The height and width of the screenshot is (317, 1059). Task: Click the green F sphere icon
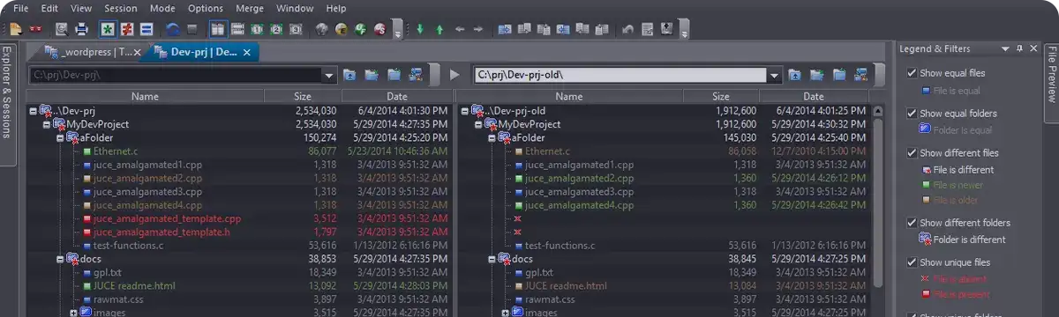click(x=361, y=29)
